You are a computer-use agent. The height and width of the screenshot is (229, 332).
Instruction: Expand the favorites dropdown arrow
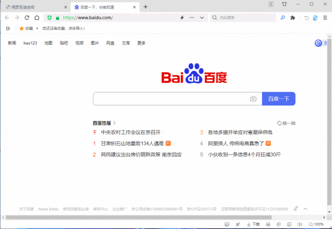pos(37,28)
